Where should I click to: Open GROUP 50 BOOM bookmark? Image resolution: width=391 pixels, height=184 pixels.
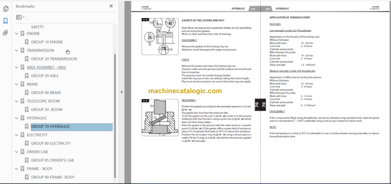[47, 110]
